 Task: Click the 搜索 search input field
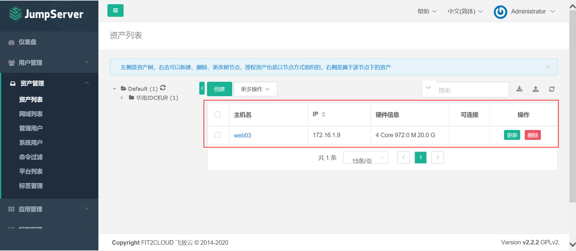(x=471, y=90)
